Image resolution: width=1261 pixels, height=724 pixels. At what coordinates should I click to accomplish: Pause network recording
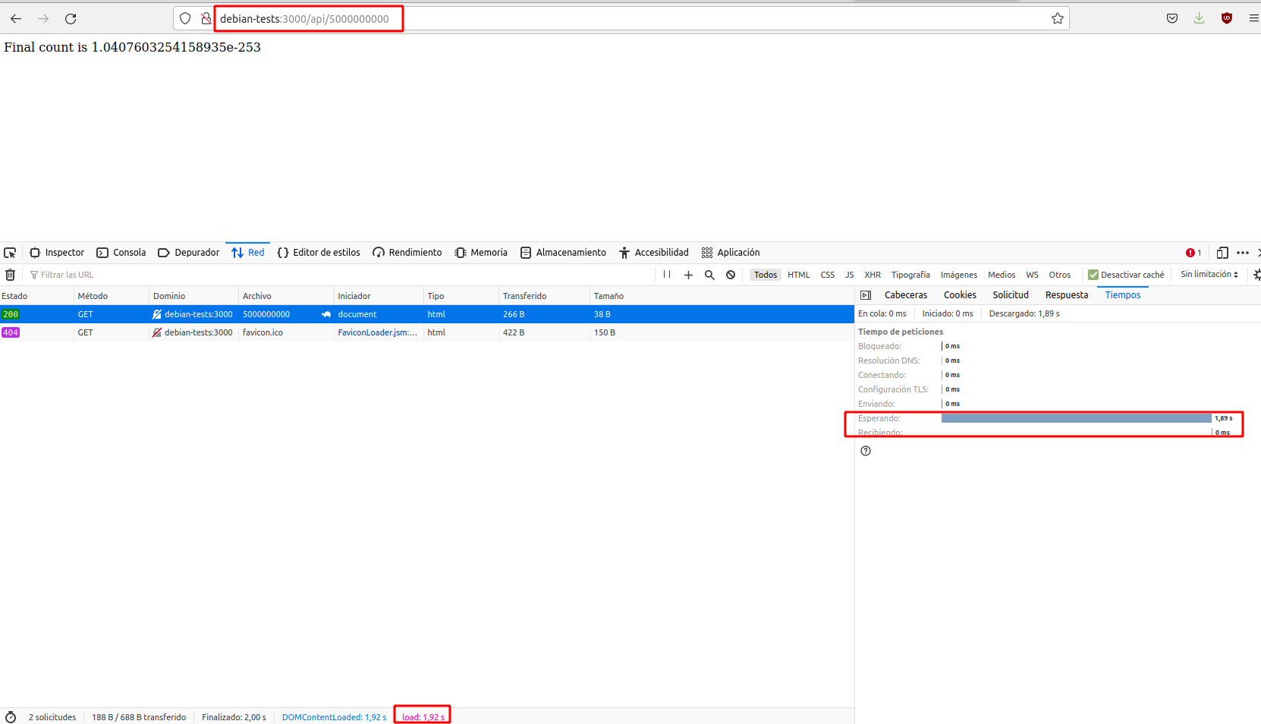click(x=667, y=275)
